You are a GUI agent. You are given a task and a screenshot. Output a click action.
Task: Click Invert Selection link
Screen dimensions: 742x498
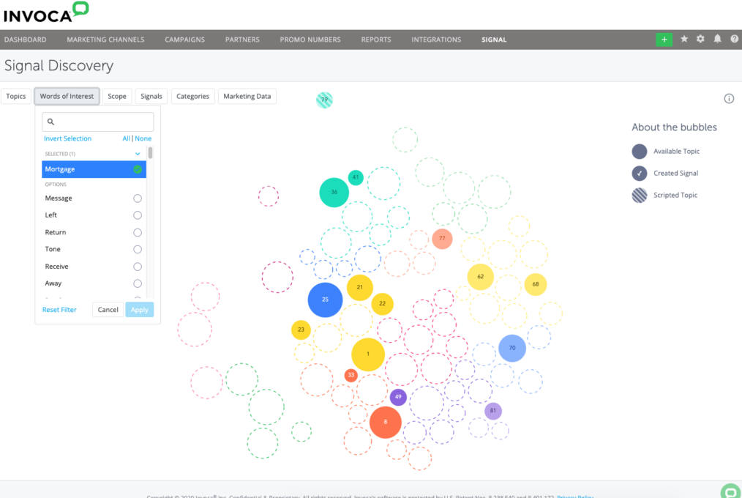click(67, 138)
